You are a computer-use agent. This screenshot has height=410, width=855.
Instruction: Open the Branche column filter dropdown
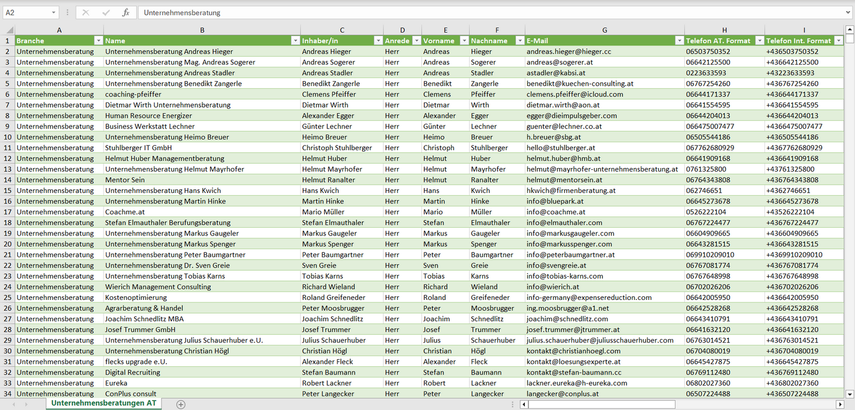[98, 41]
